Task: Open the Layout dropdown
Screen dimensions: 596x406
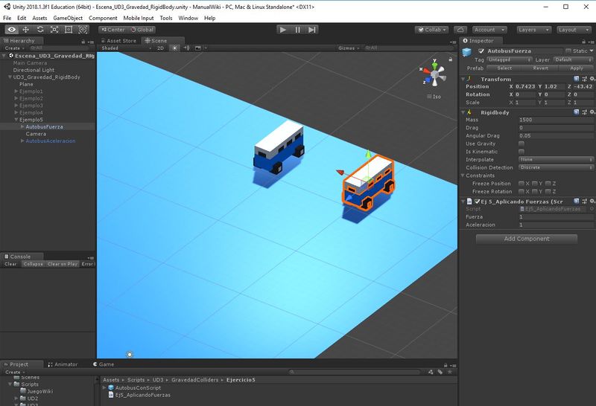Action: [x=574, y=30]
